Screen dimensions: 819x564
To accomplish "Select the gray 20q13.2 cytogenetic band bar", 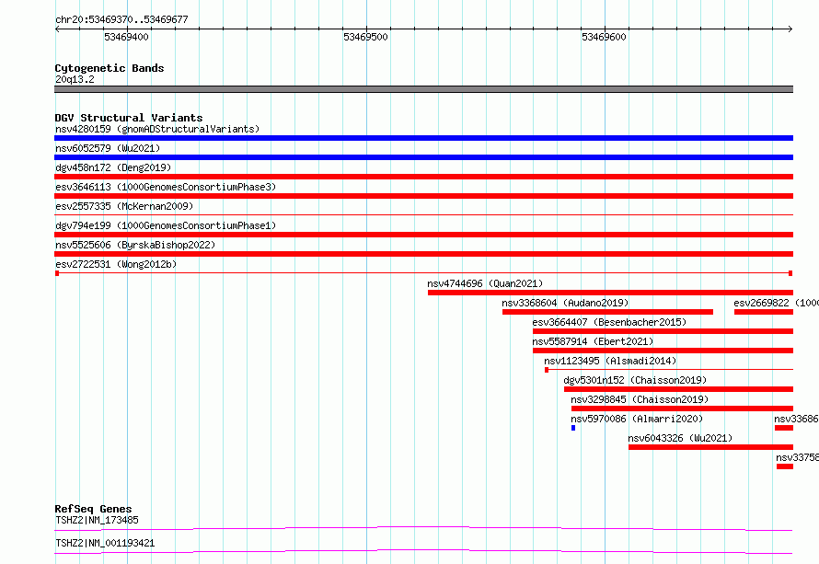I will [x=423, y=89].
